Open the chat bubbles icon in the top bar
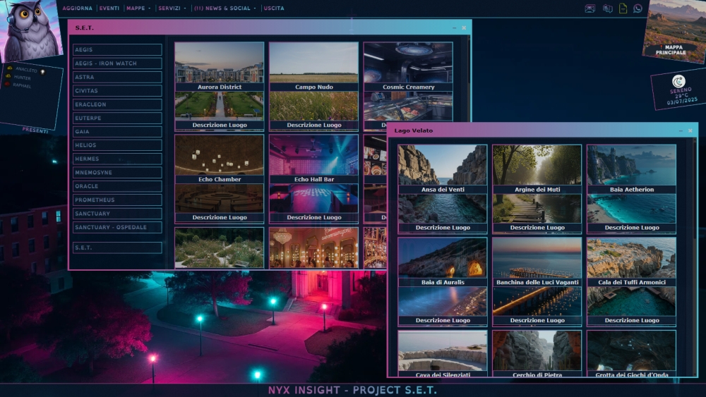Image resolution: width=706 pixels, height=397 pixels. 607,8
